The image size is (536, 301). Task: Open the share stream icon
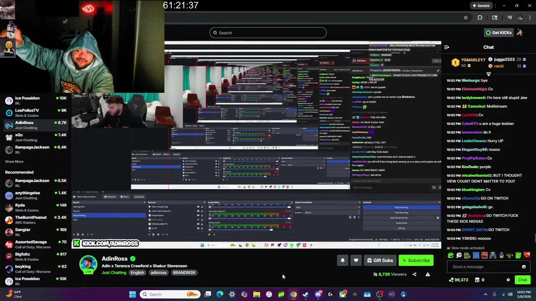click(x=414, y=274)
